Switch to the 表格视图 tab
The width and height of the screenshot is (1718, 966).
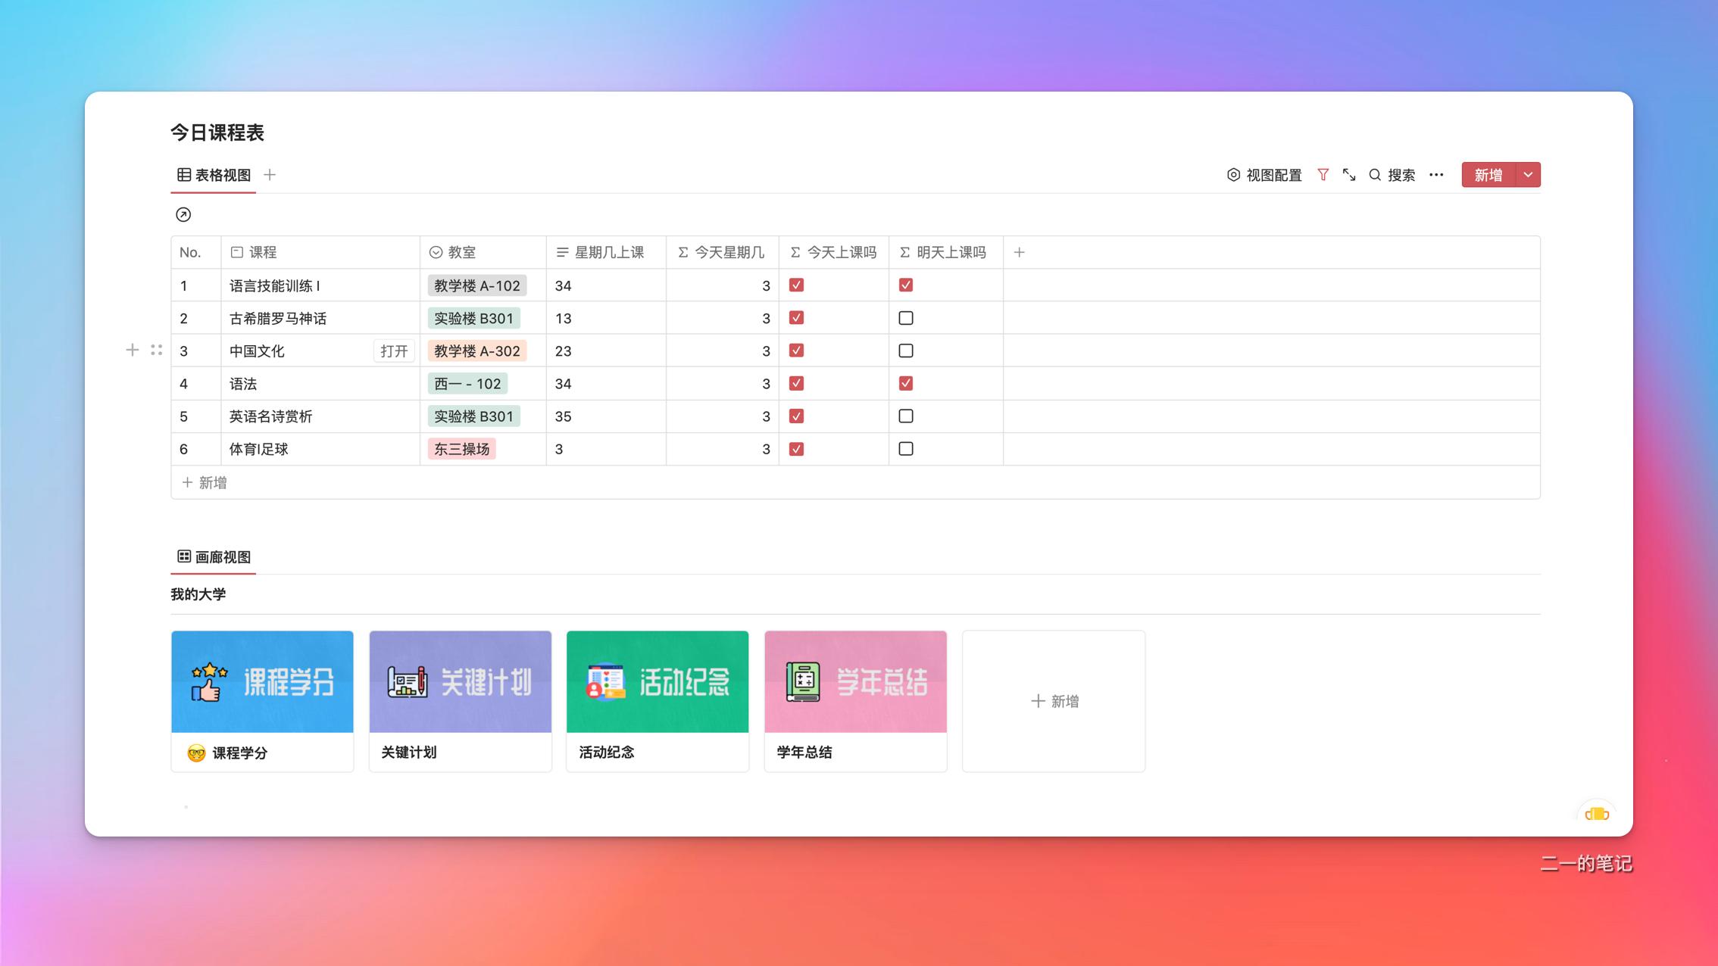coord(221,175)
